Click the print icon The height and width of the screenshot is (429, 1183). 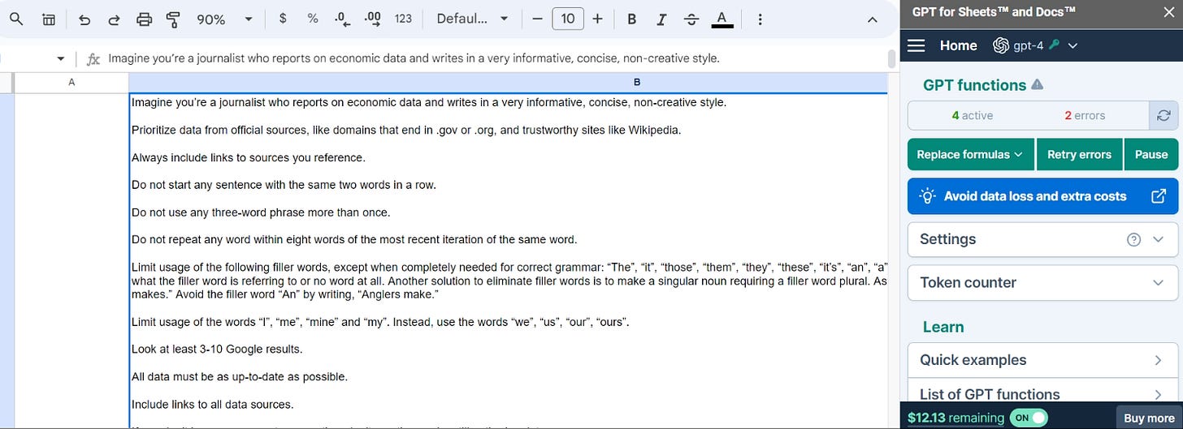pos(144,19)
